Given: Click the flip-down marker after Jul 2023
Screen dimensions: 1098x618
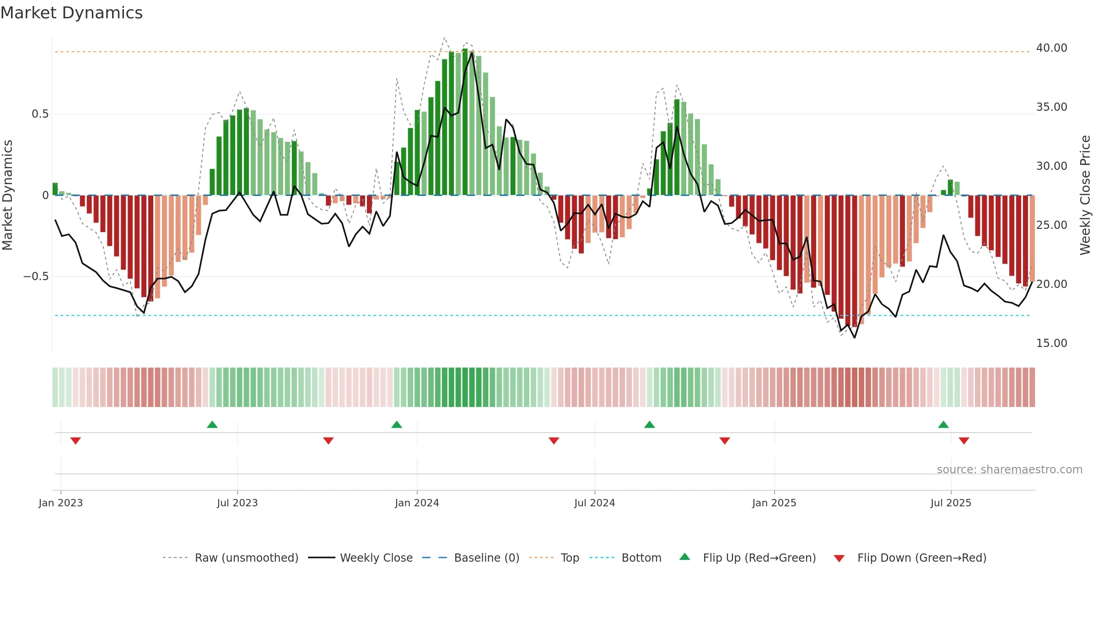Looking at the screenshot, I should click(x=328, y=441).
